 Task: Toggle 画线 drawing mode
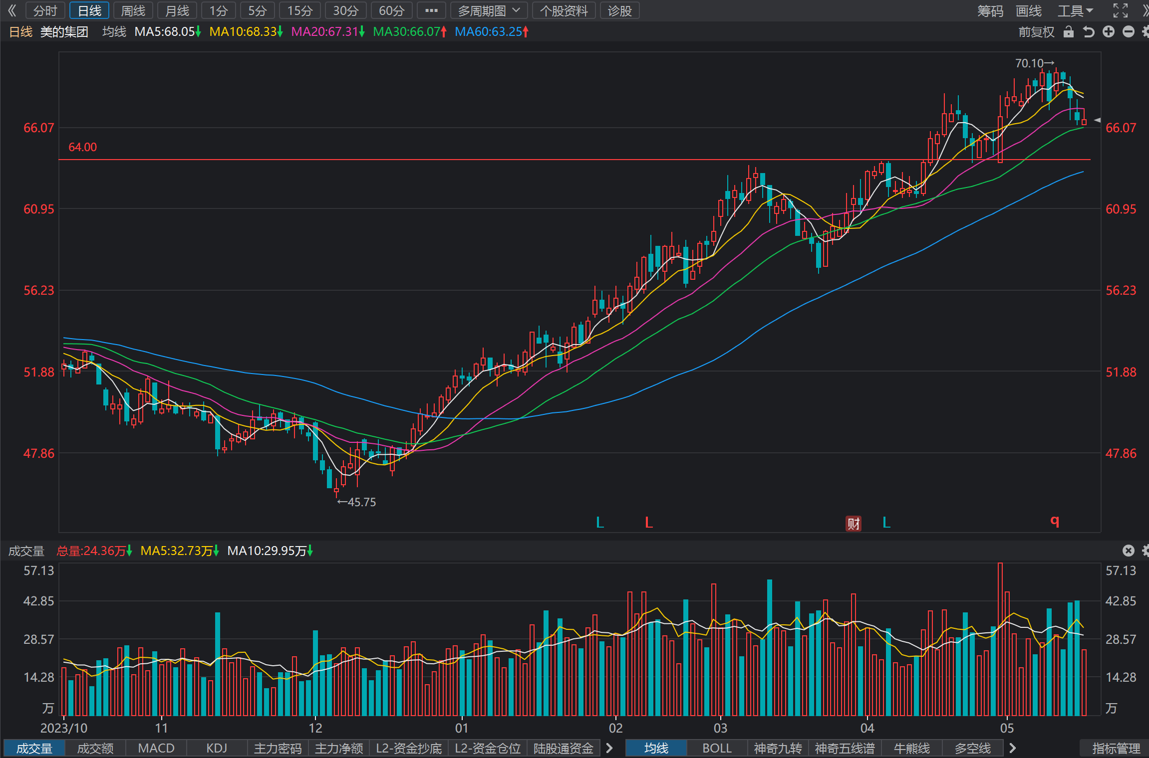1029,11
